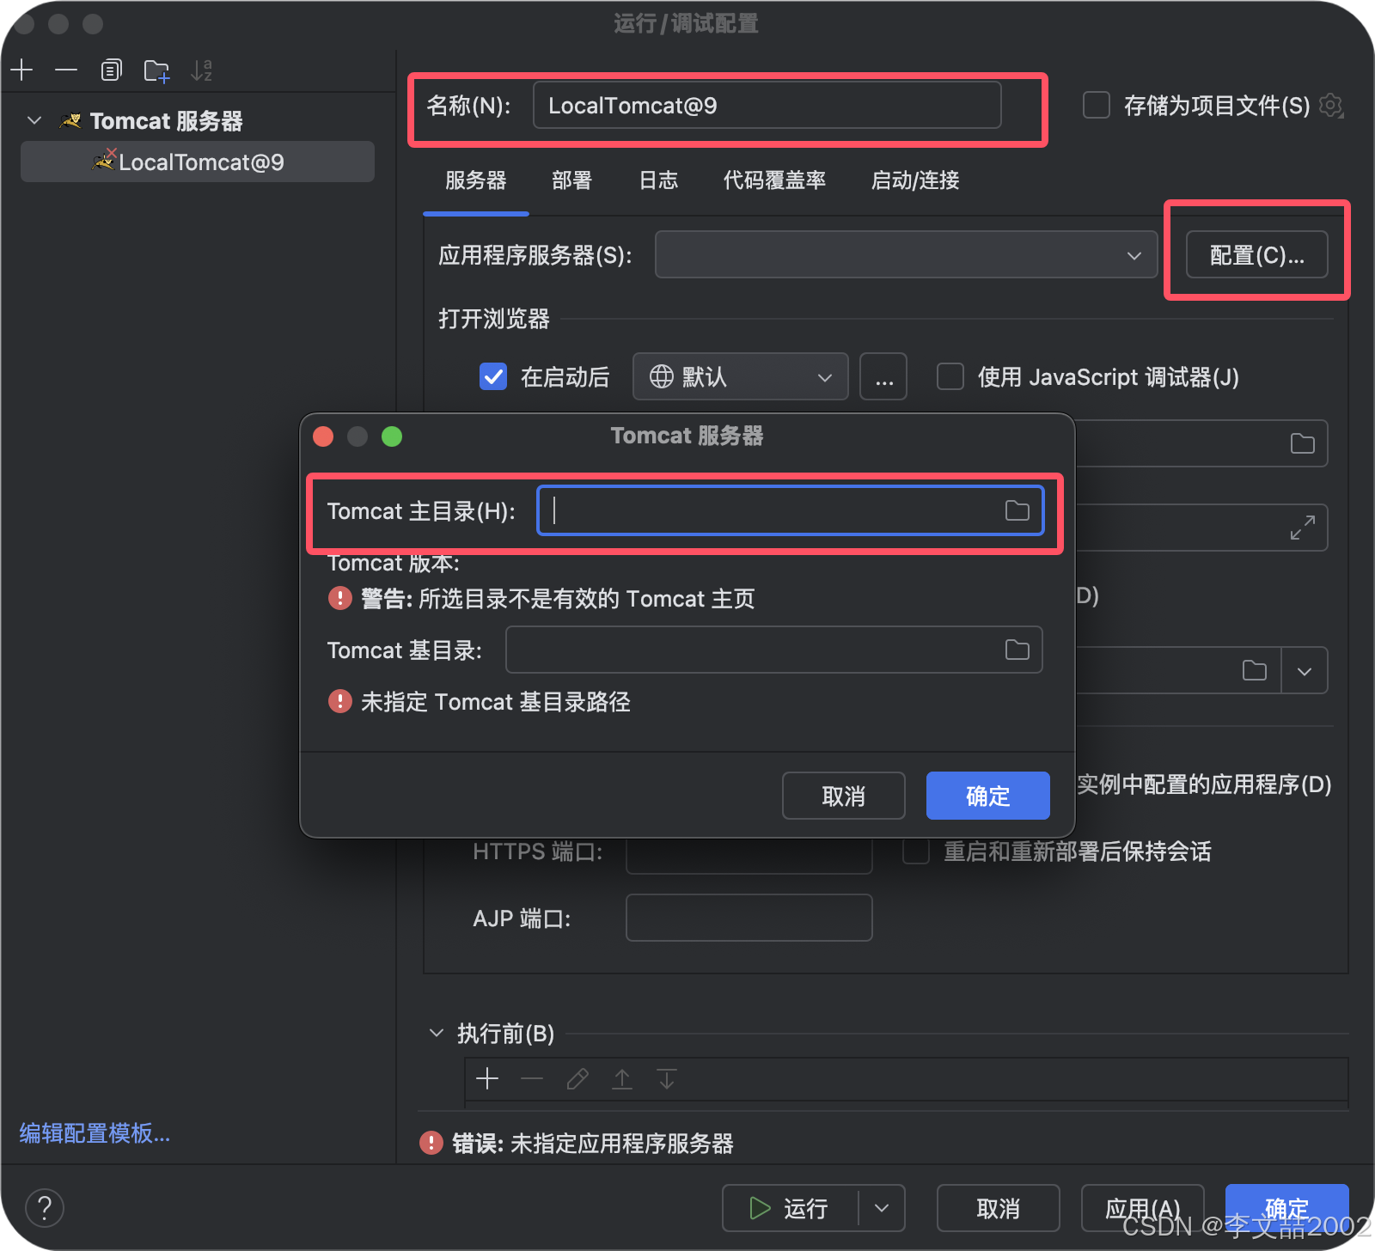This screenshot has width=1375, height=1251.
Task: Switch to the Logs tab
Action: [659, 180]
